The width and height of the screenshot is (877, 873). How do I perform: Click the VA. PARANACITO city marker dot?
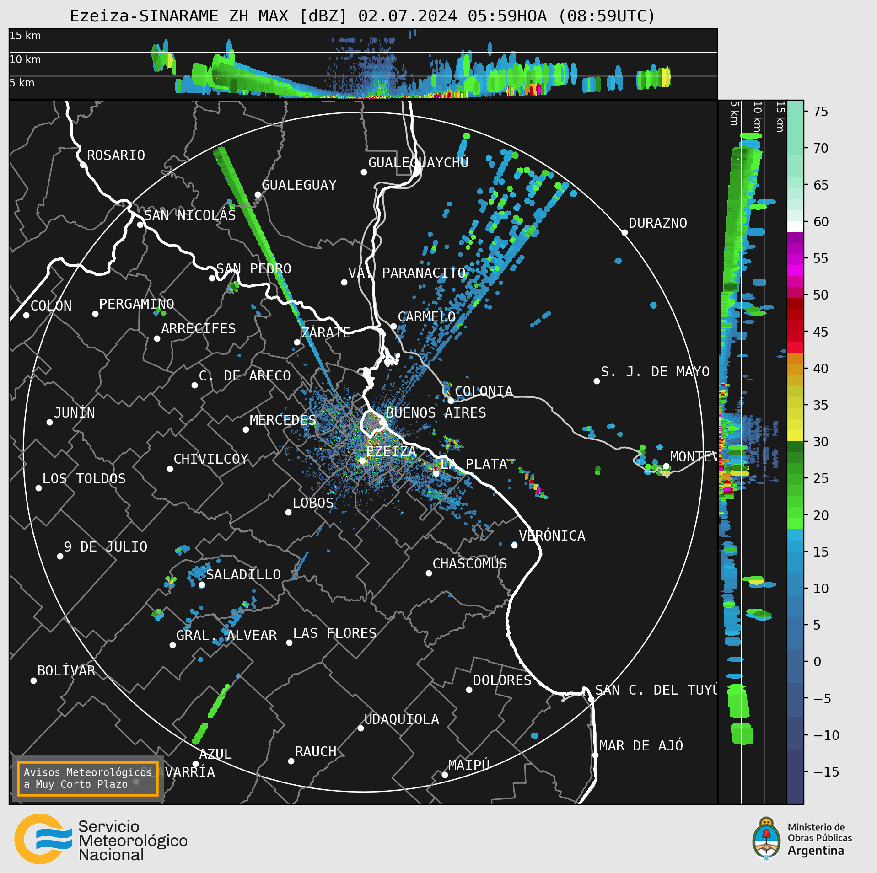(x=344, y=282)
